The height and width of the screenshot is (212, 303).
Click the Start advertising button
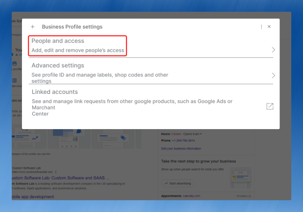click(178, 184)
